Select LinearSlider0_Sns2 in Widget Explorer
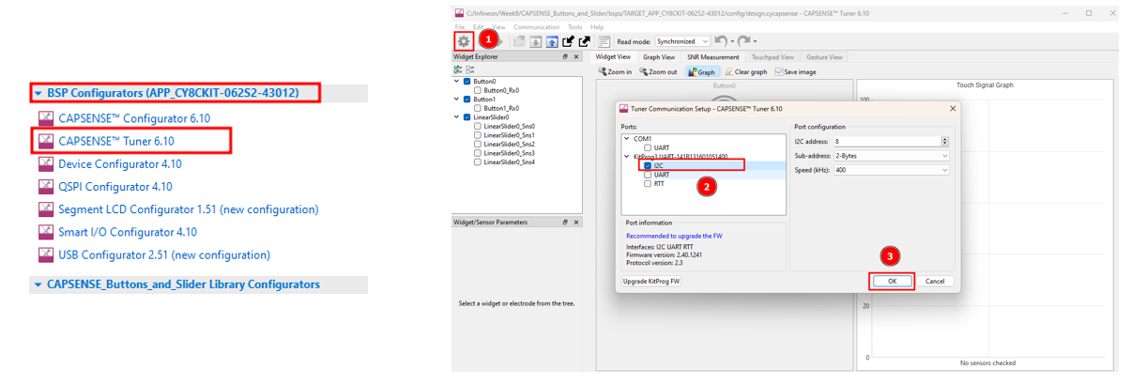The height and width of the screenshot is (385, 1131). [x=508, y=144]
